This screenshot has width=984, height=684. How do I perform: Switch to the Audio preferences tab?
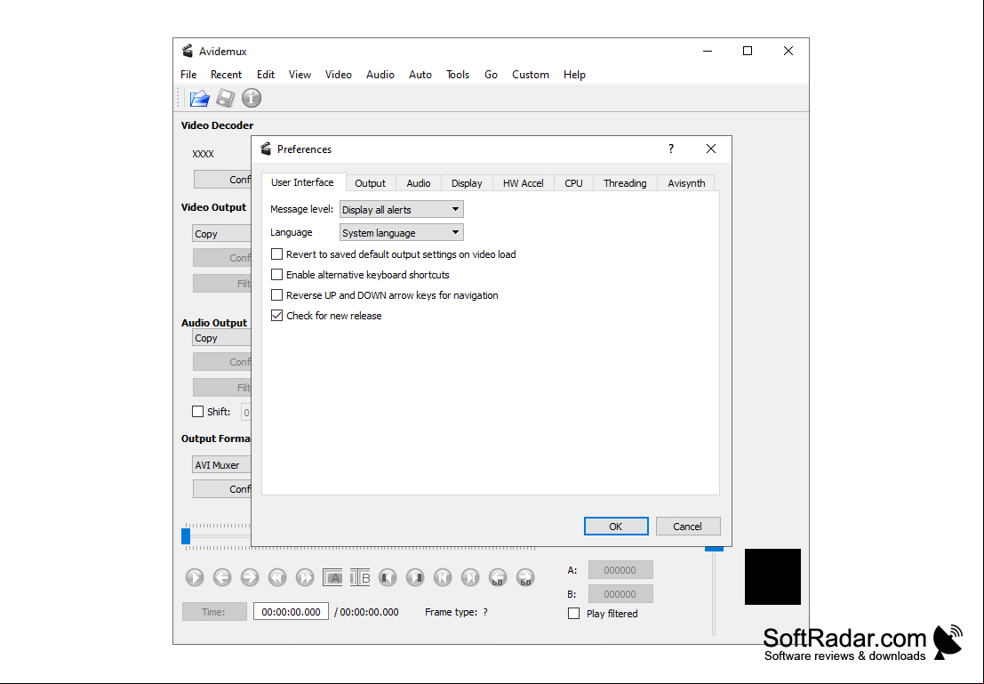419,182
